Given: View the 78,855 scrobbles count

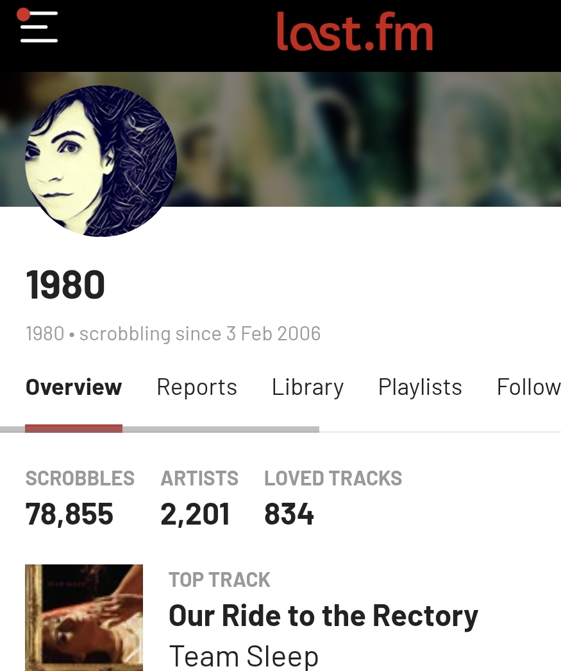Looking at the screenshot, I should tap(69, 514).
